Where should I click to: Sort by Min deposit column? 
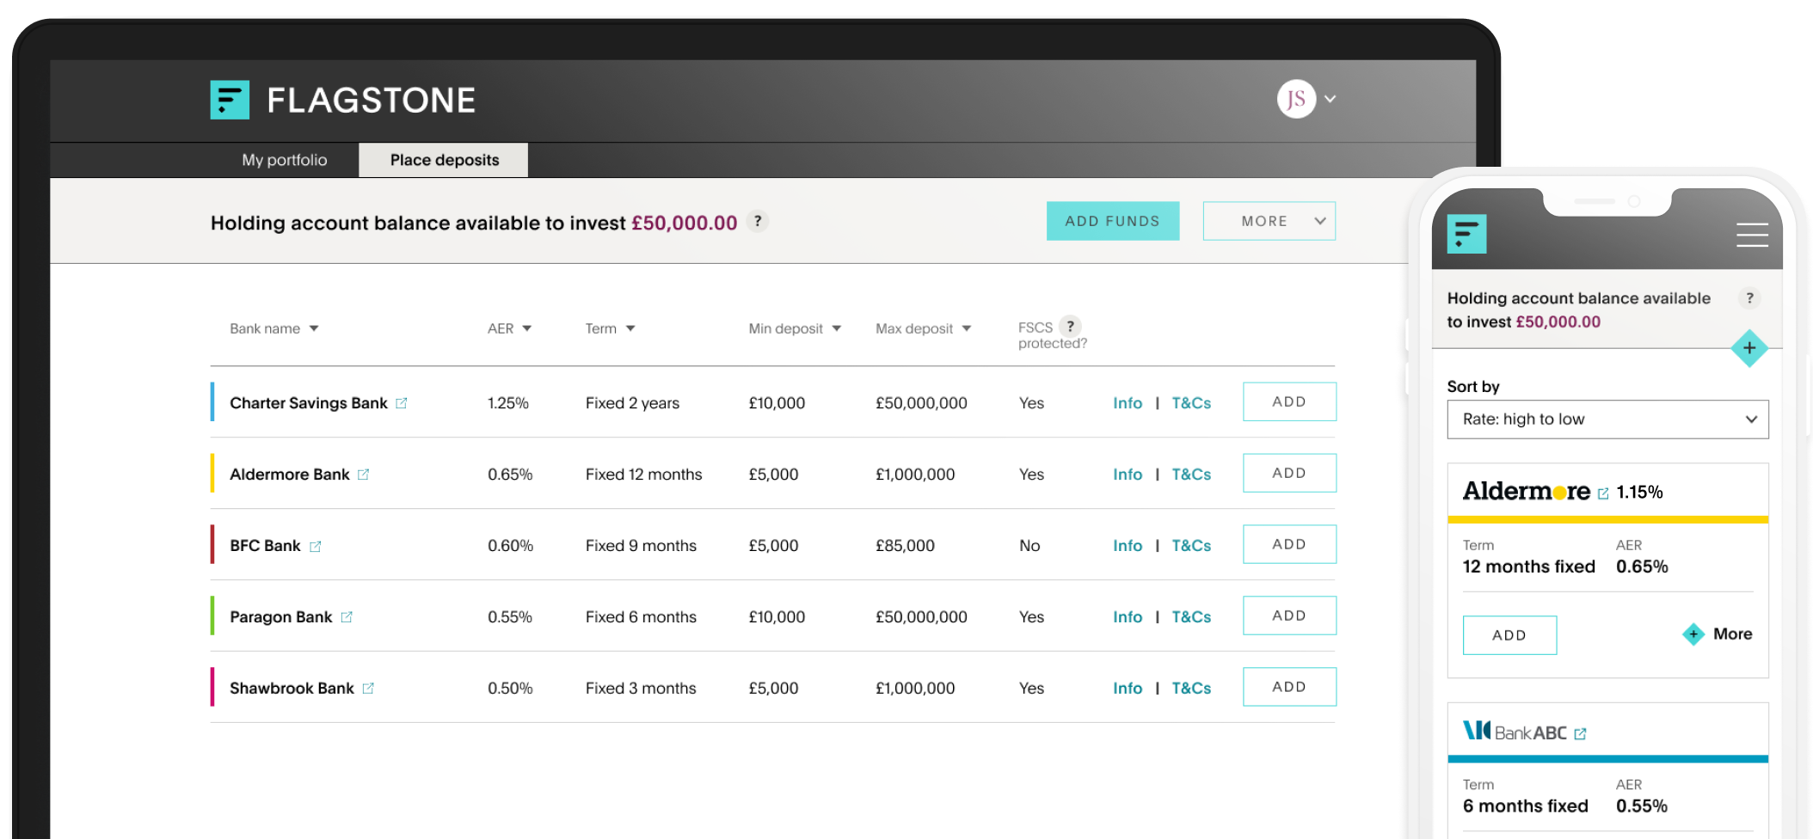tap(794, 328)
